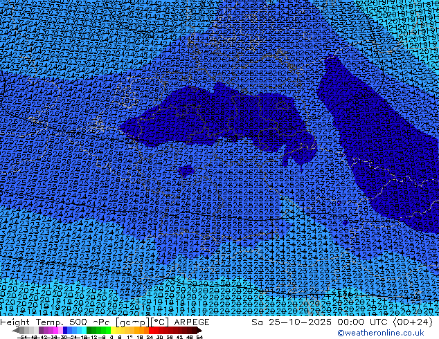439x339 pixels.
Task: Select the dark maroon right arrow end of the color scale
Action: tap(199, 331)
